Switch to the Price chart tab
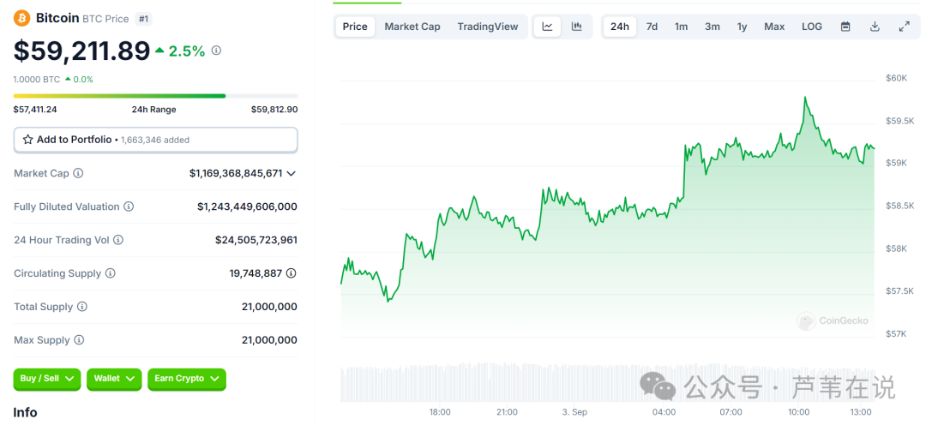 click(x=355, y=27)
